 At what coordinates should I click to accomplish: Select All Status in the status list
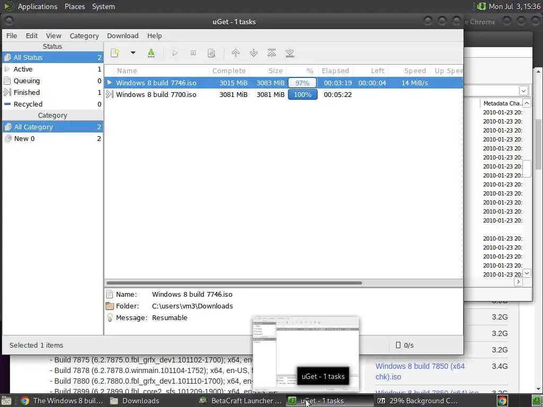(52, 57)
